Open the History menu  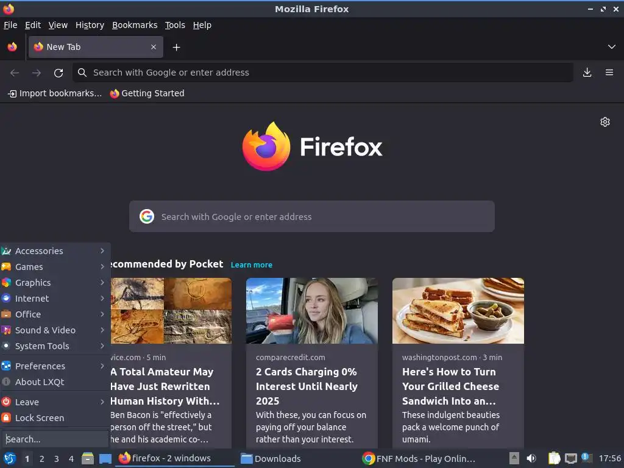90,25
